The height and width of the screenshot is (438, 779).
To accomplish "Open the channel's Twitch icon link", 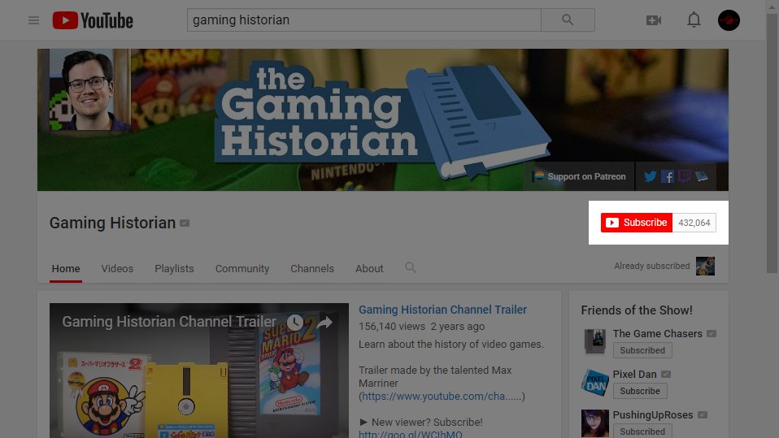I will point(684,176).
